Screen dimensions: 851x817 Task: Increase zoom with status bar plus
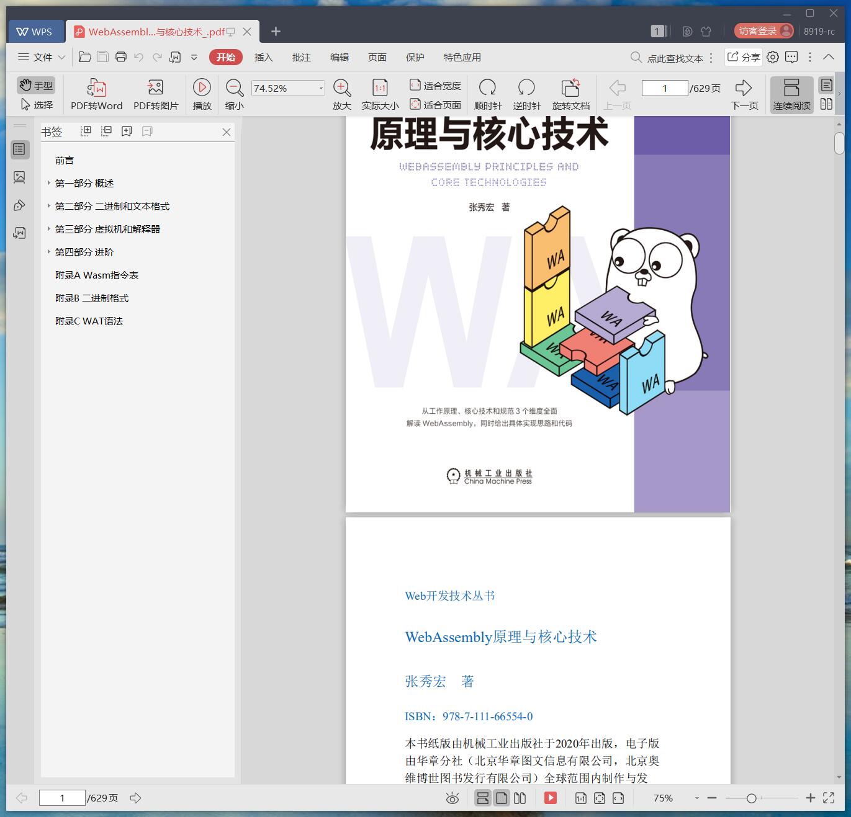coord(810,798)
